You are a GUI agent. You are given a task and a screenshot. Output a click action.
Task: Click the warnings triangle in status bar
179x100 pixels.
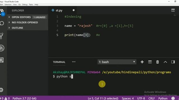[6, 98]
